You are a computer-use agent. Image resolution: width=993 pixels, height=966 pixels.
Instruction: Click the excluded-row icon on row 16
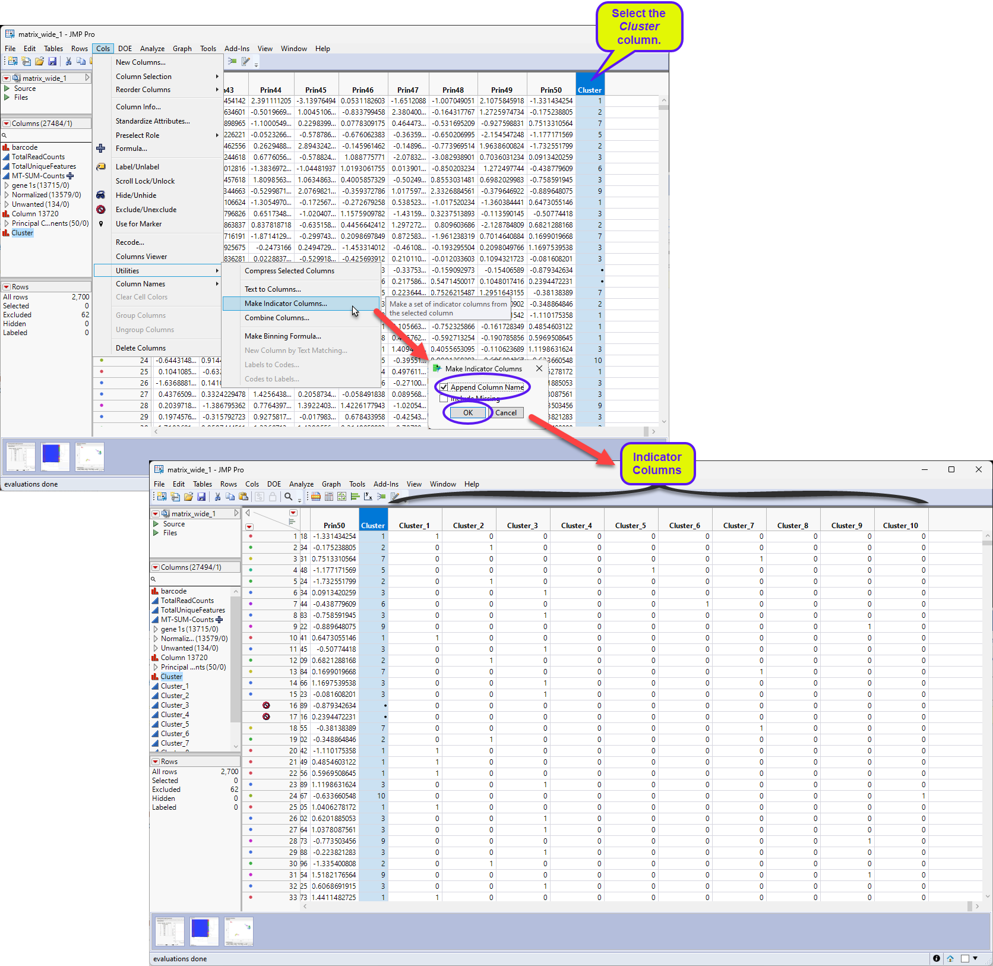[x=266, y=705]
